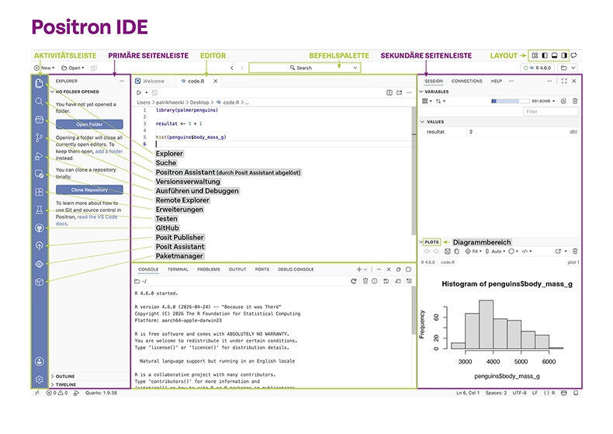This screenshot has width=613, height=434.
Task: Click the Clone Repository button
Action: (x=89, y=189)
